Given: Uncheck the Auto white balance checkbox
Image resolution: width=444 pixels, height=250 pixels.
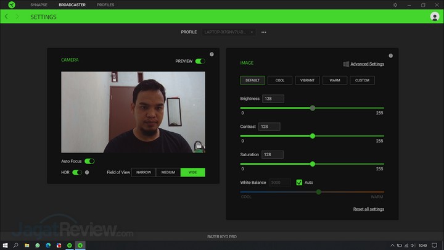Looking at the screenshot, I should pos(300,183).
